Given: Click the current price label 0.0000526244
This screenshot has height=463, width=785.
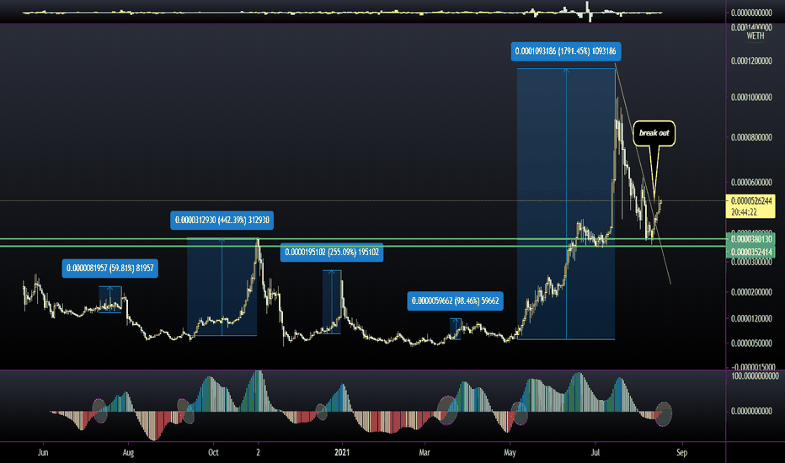Looking at the screenshot, I should click(751, 200).
